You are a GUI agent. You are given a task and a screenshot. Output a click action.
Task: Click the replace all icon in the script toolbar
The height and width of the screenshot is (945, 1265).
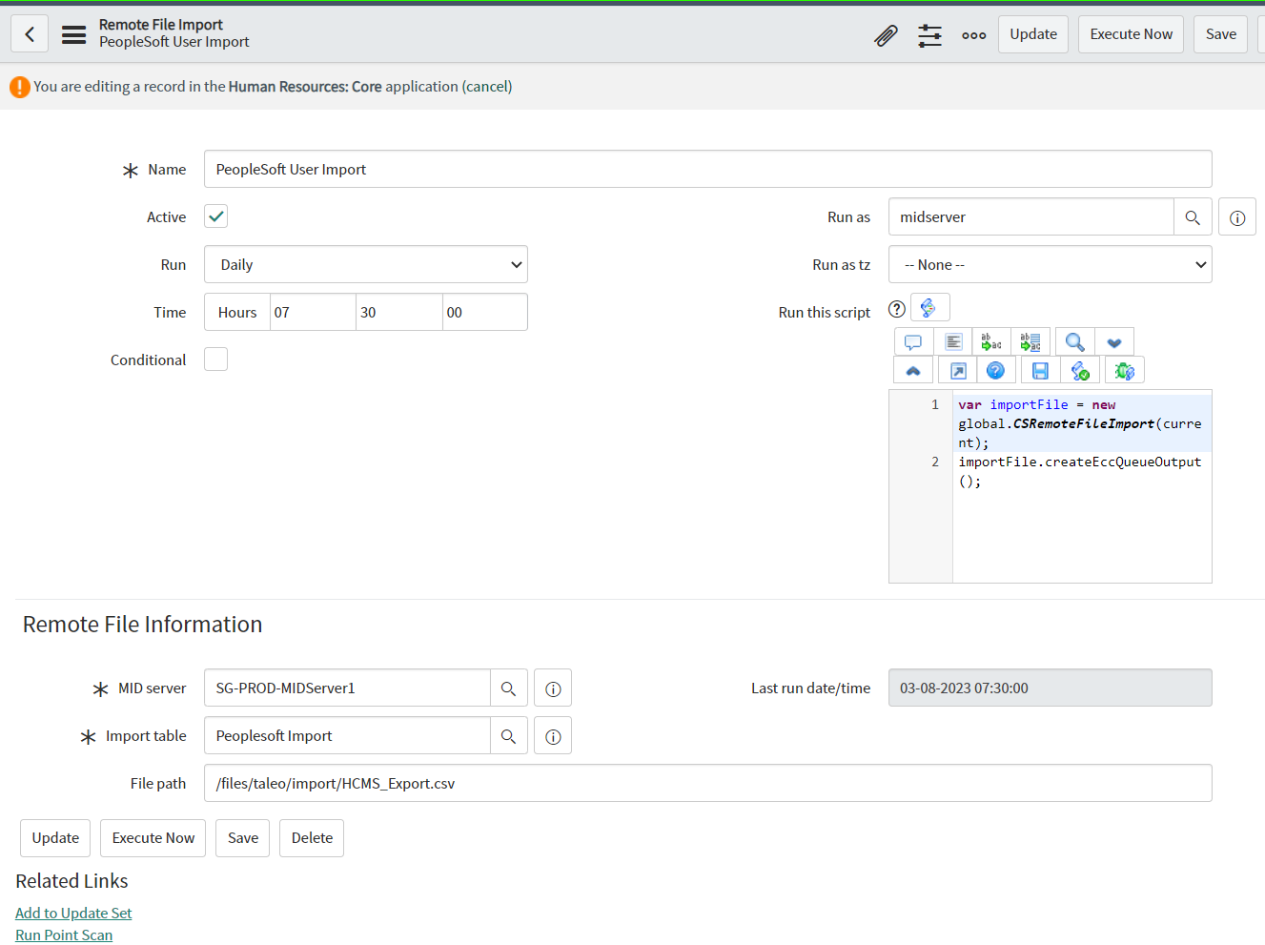1030,341
